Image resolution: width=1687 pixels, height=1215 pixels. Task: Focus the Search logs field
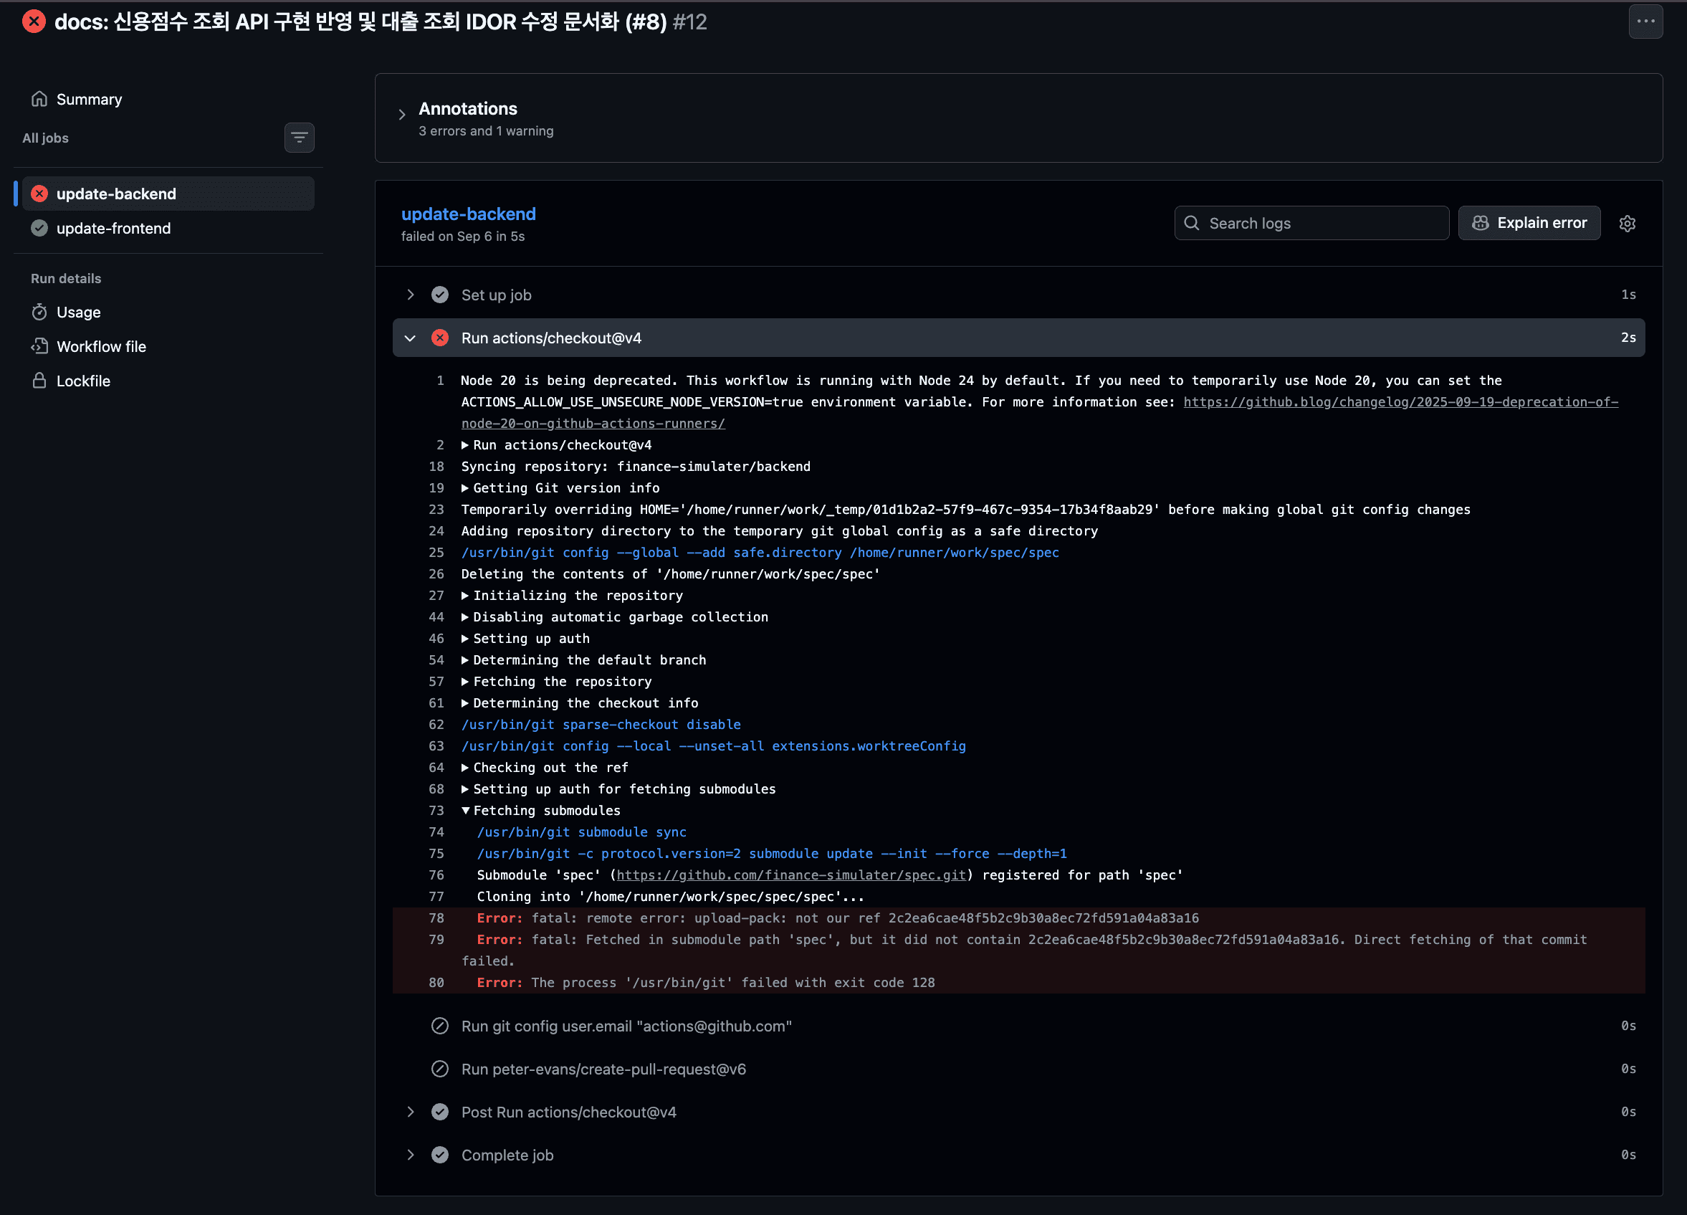pos(1311,222)
